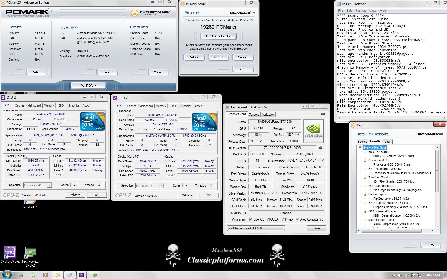Toggle the CUDA checkbox in GPU-Z
Screen dimensions: 447x279
pyautogui.click(x=267, y=219)
